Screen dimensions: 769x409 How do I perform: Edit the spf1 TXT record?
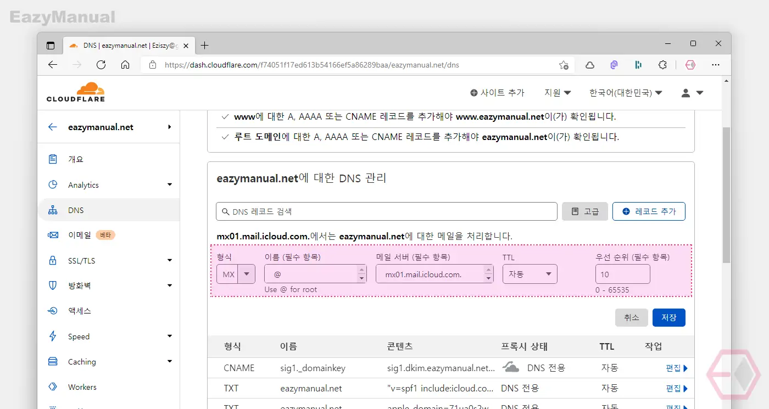[x=677, y=389]
